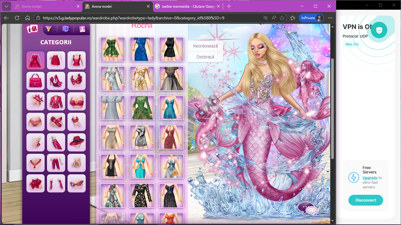Open browser Settings and more menu

(x=330, y=18)
